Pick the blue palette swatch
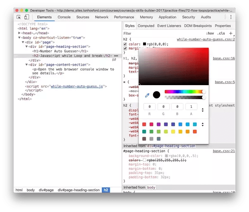Image resolution: width=249 pixels, height=212 pixels. (x=180, y=124)
